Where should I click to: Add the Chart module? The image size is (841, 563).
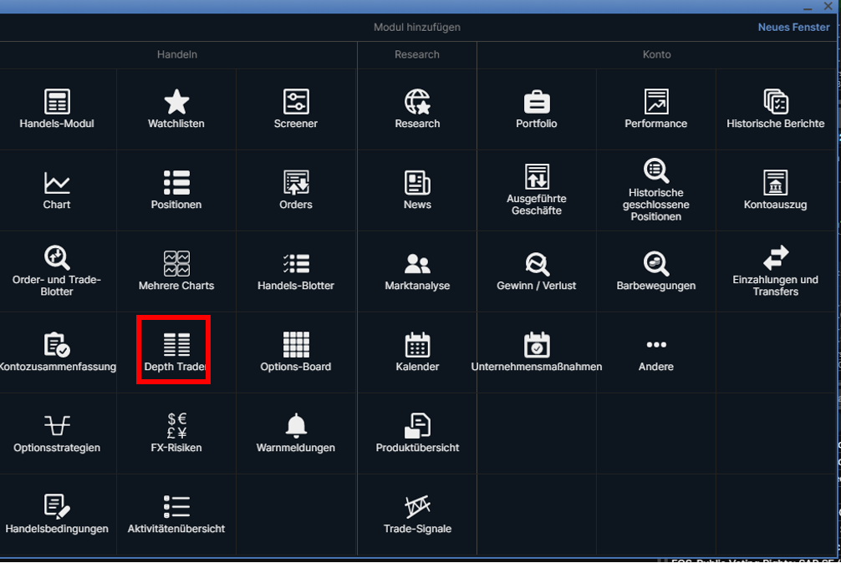click(x=57, y=184)
